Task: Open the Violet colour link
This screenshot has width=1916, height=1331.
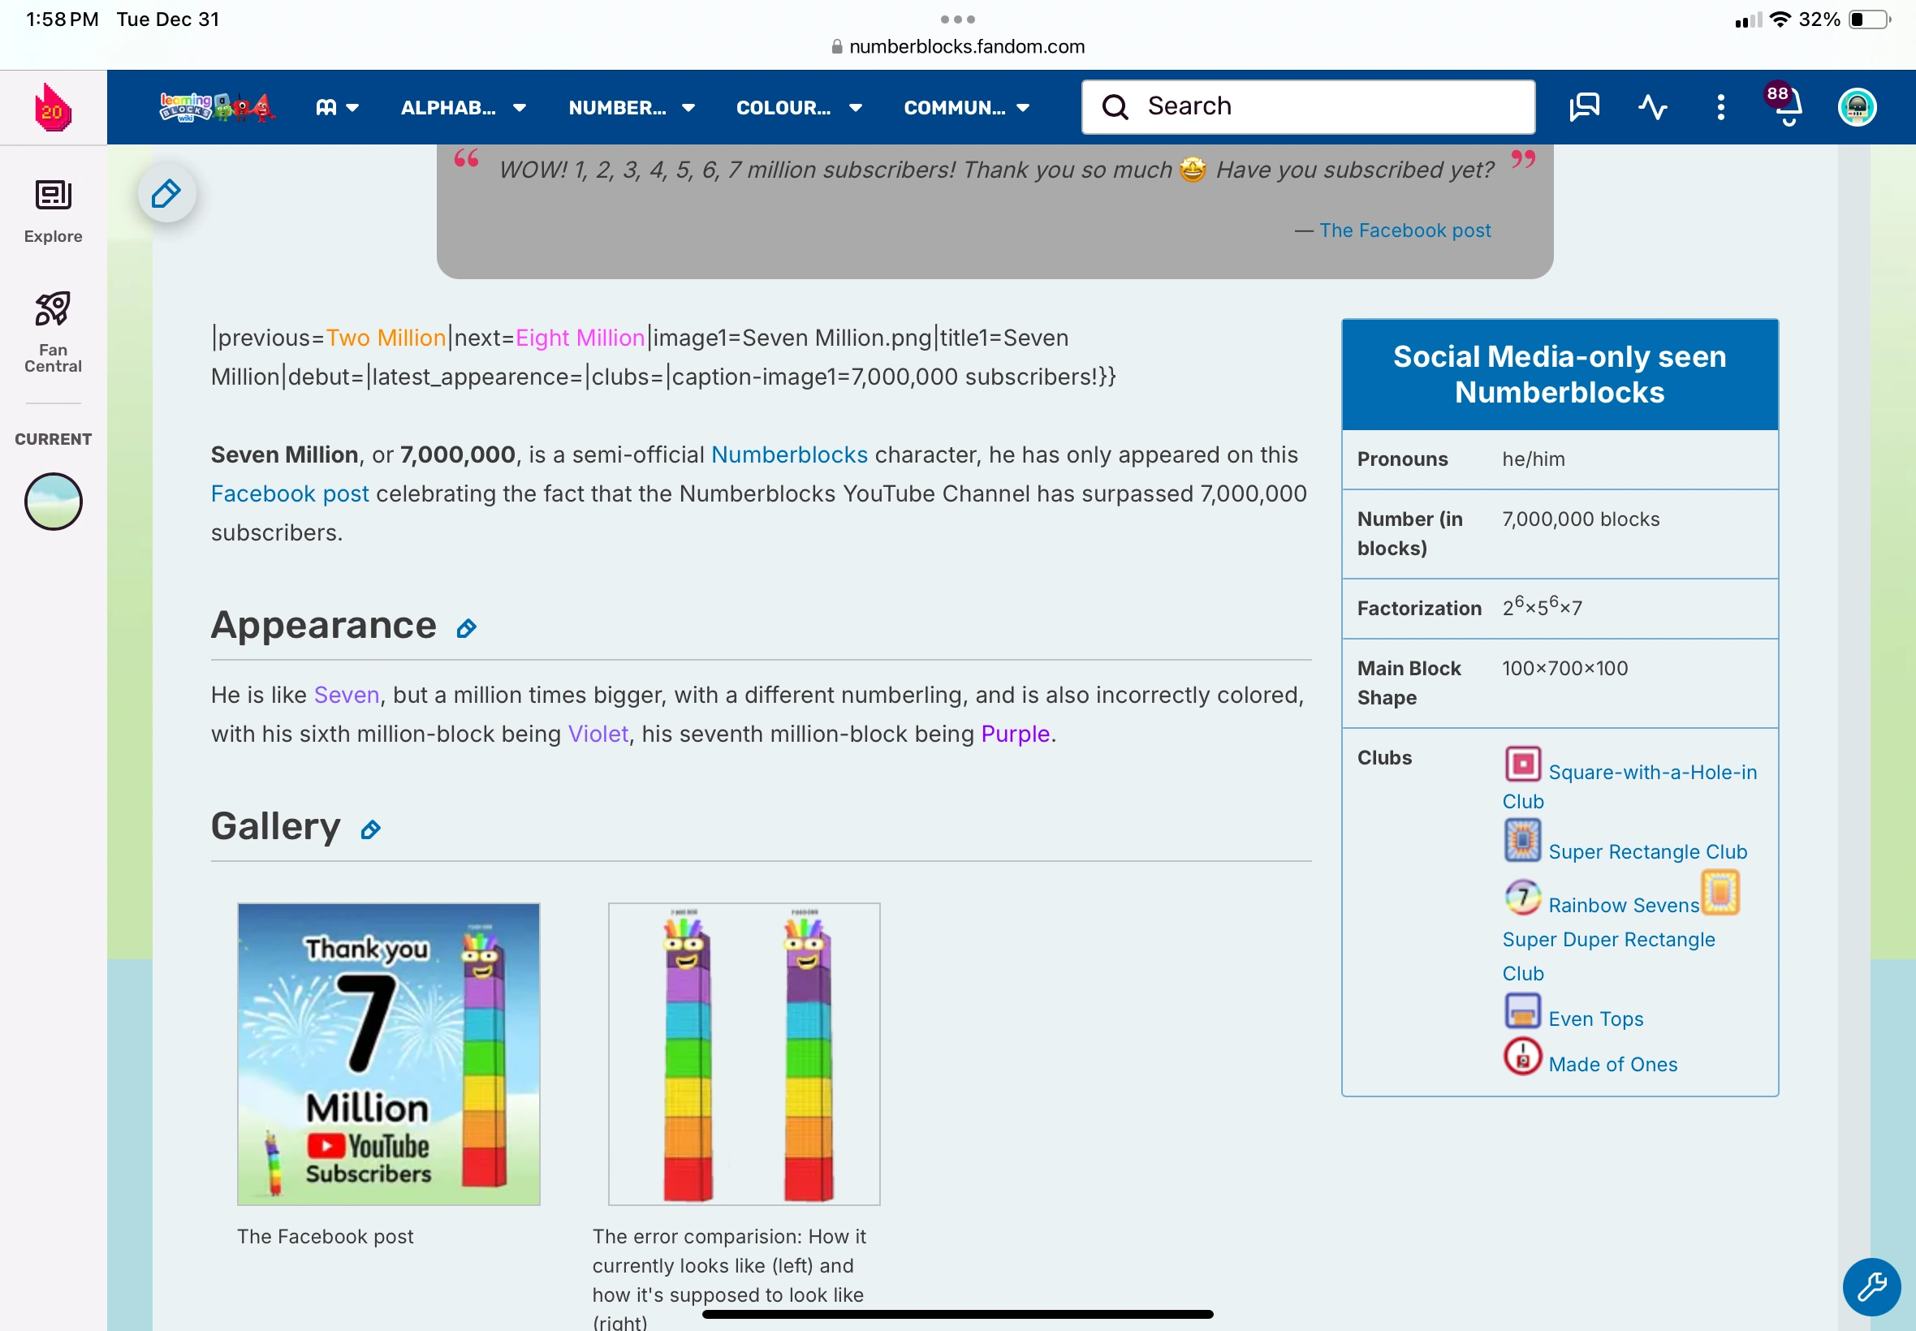Action: (598, 734)
